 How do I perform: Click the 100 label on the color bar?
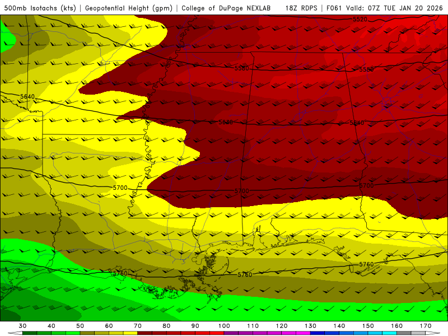click(225, 326)
